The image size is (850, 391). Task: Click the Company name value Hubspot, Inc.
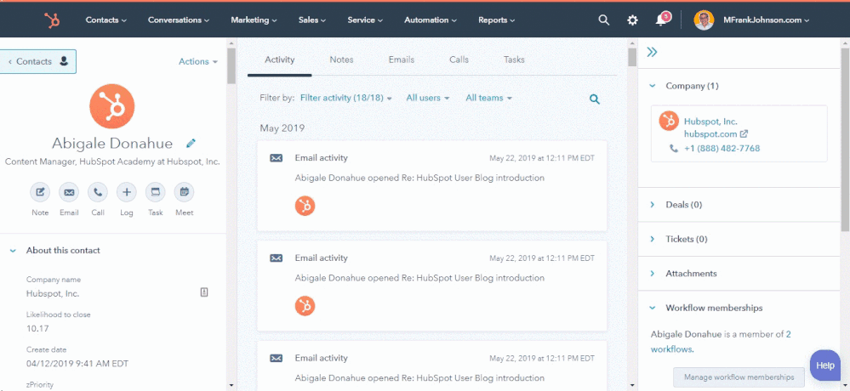(53, 293)
